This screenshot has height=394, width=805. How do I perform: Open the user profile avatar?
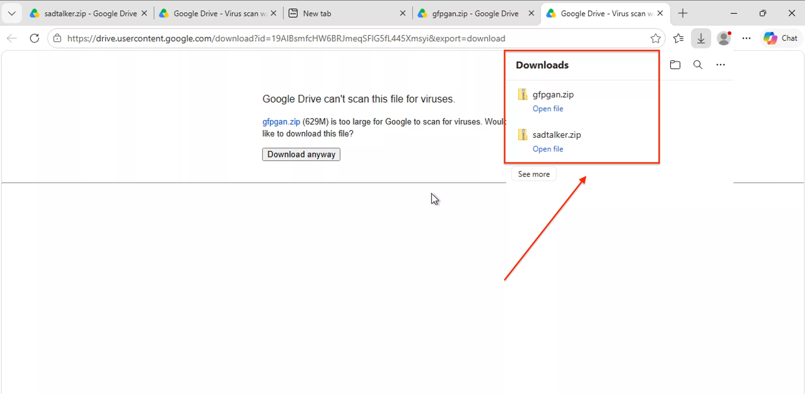pyautogui.click(x=724, y=38)
